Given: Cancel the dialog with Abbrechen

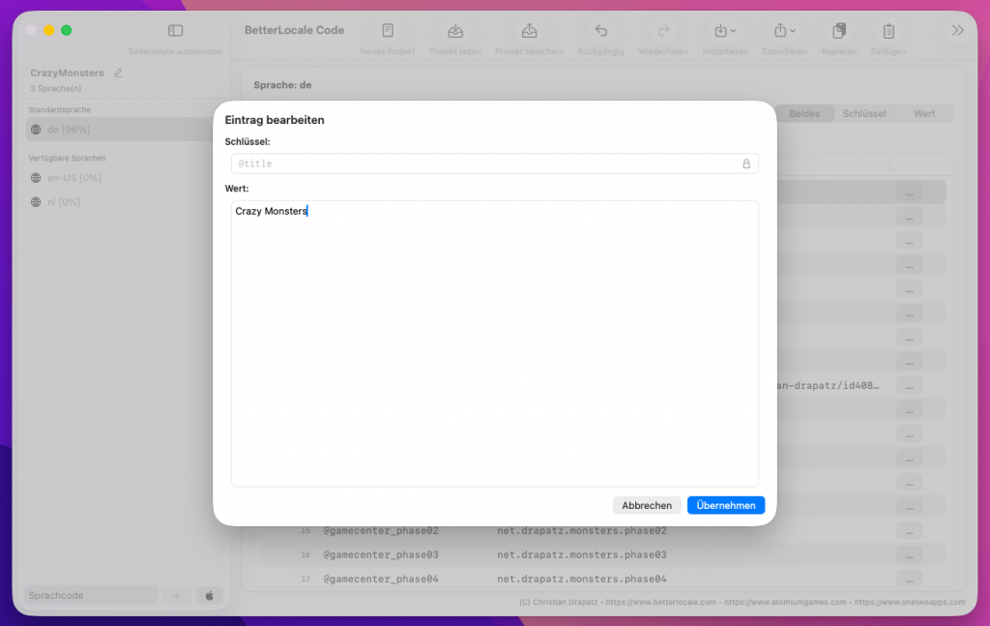Looking at the screenshot, I should [x=647, y=505].
